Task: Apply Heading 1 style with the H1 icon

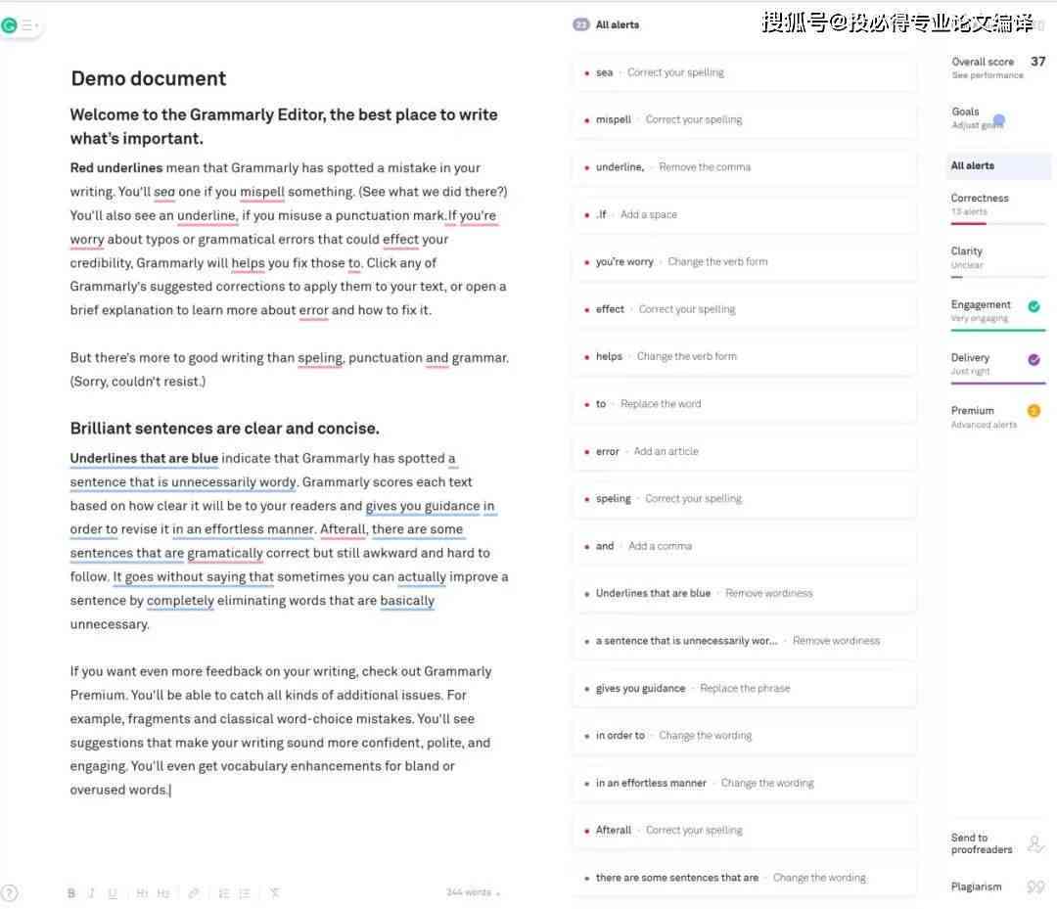Action: pos(142,893)
